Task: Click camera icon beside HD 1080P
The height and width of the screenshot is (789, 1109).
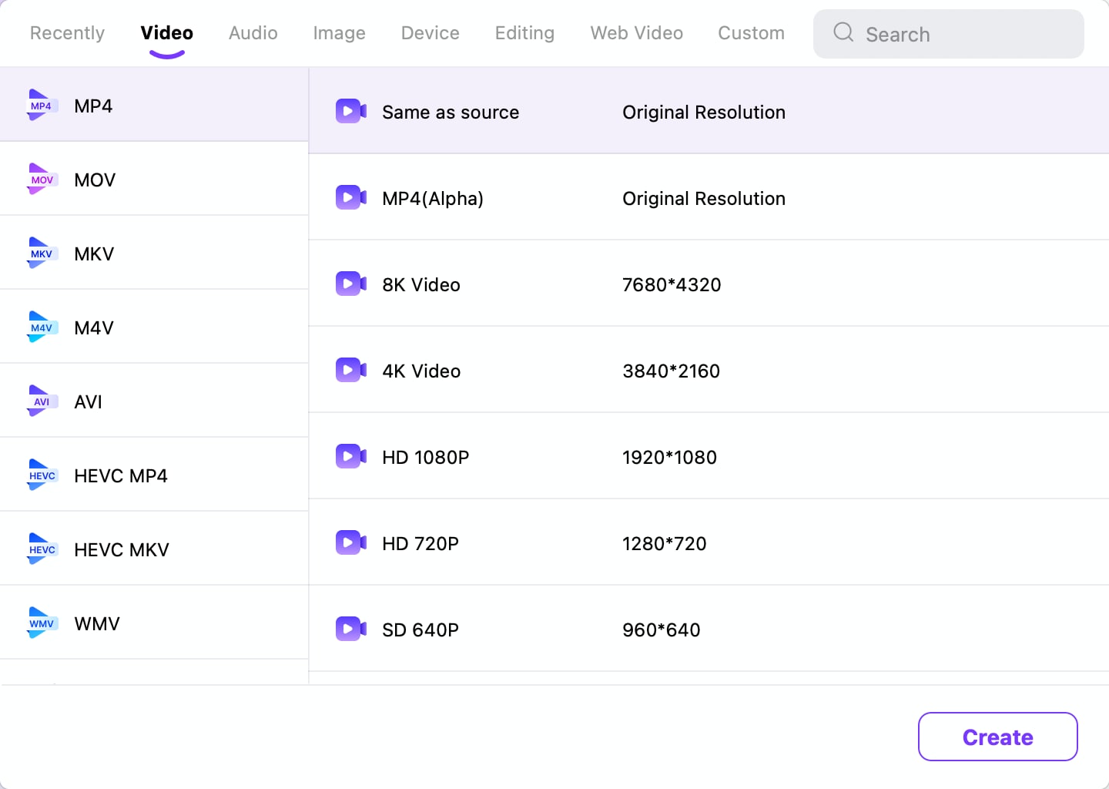Action: coord(351,457)
